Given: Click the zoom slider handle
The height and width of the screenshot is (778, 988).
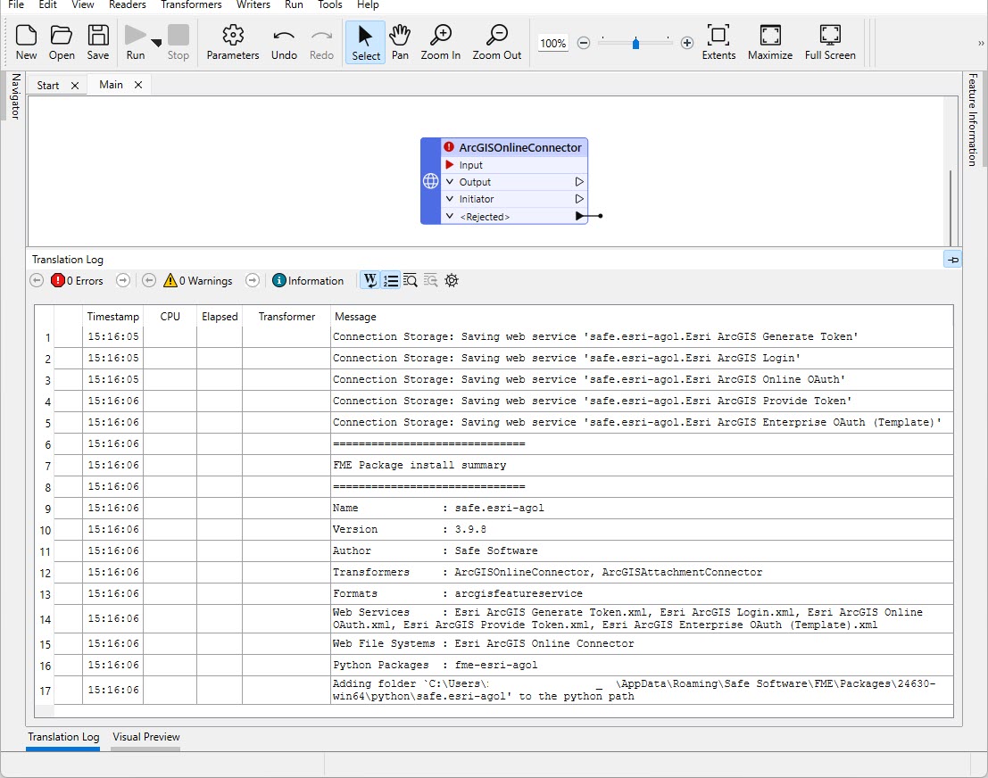Looking at the screenshot, I should pyautogui.click(x=635, y=43).
